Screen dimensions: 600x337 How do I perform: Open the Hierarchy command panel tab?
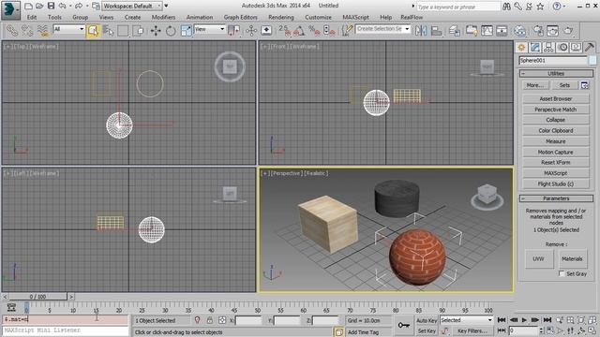click(548, 48)
